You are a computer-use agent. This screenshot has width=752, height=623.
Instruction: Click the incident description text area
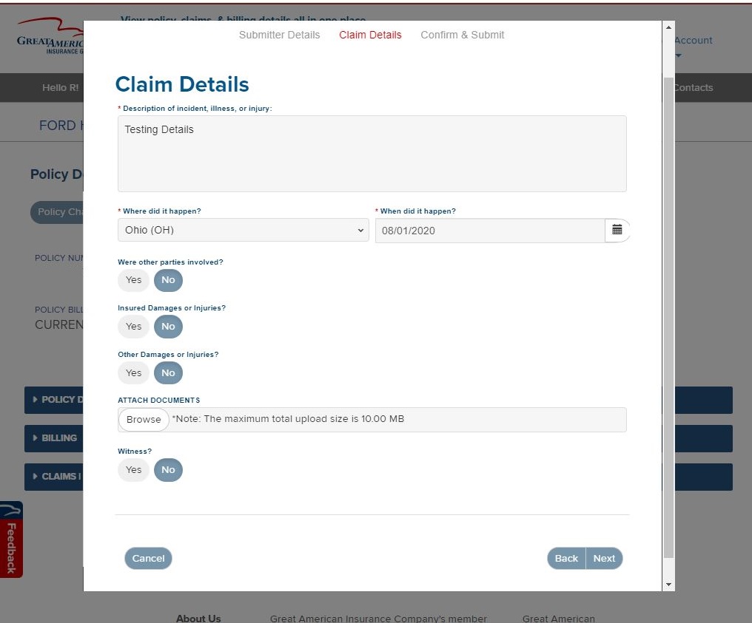(372, 154)
